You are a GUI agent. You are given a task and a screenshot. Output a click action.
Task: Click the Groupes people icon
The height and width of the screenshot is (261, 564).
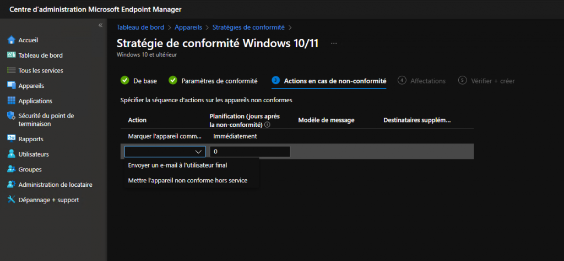(12, 169)
